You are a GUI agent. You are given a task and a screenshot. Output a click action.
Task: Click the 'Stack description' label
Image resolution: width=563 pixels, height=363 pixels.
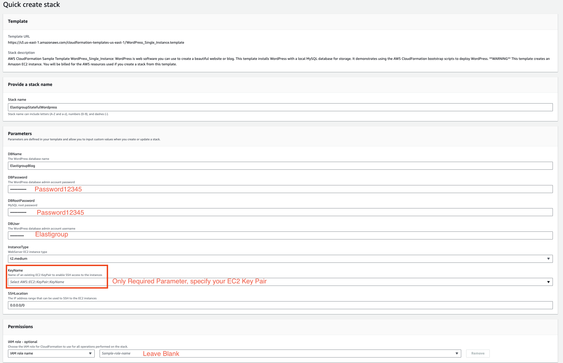point(21,53)
